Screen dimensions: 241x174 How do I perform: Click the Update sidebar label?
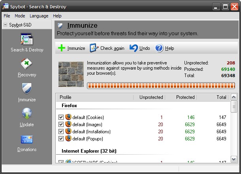click(27, 125)
